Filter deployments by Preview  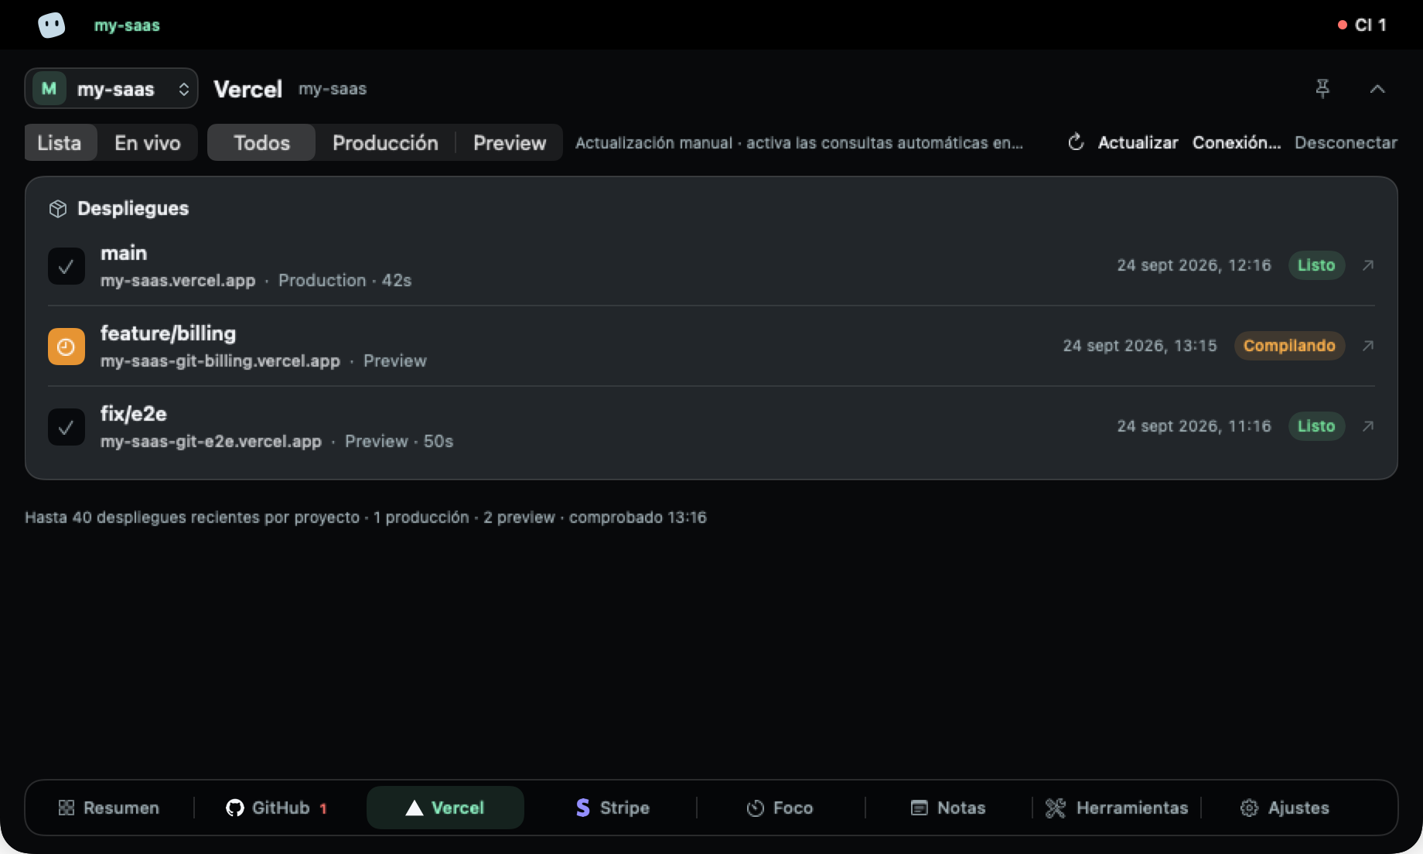click(510, 142)
